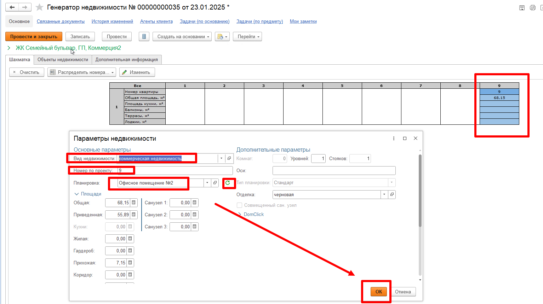Open calculator for Общая area field
The width and height of the screenshot is (543, 304).
pyautogui.click(x=133, y=203)
